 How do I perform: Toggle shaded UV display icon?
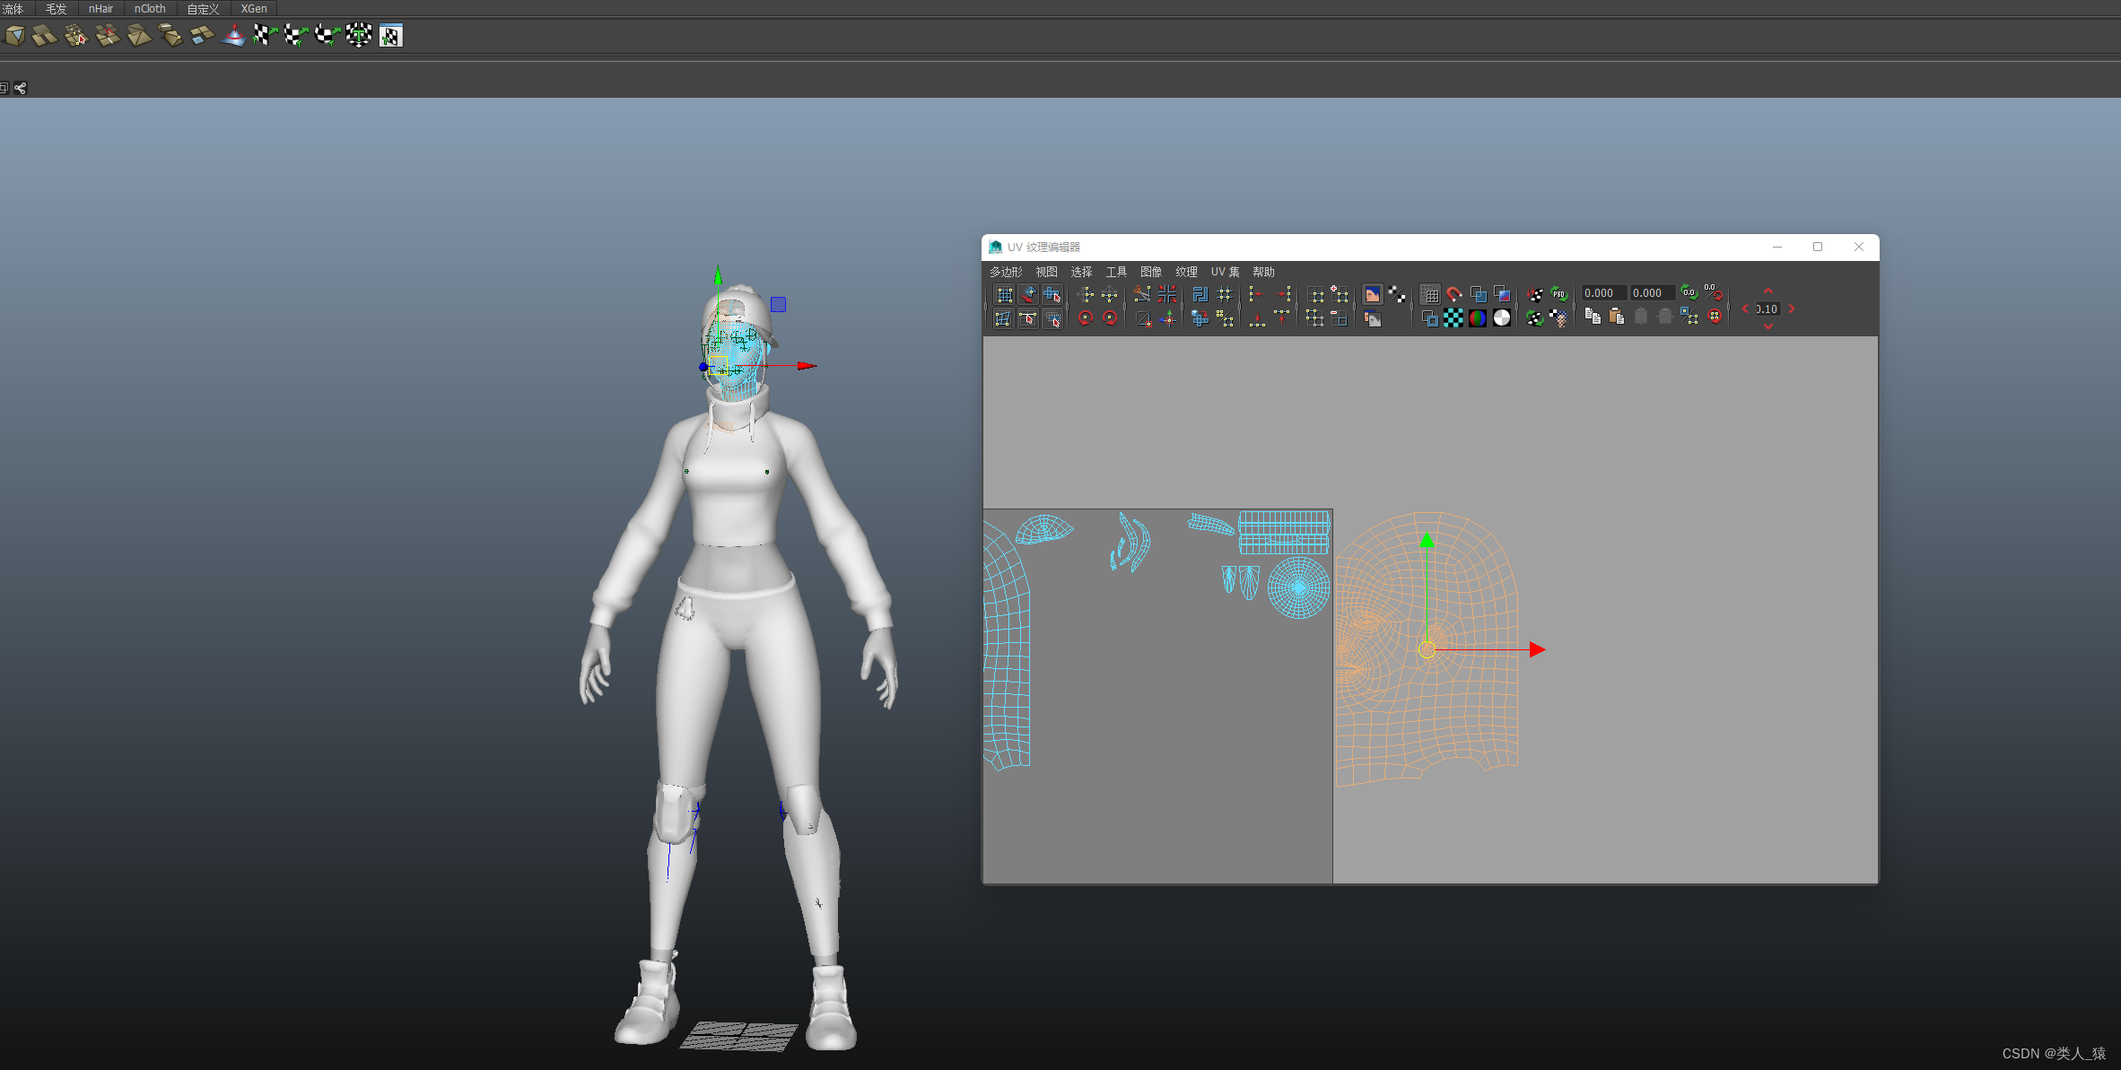[1478, 294]
